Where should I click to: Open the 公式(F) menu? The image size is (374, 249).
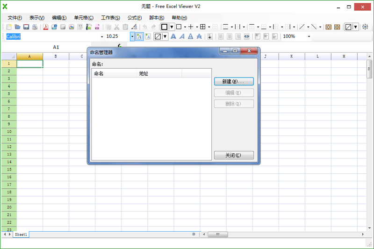point(135,18)
